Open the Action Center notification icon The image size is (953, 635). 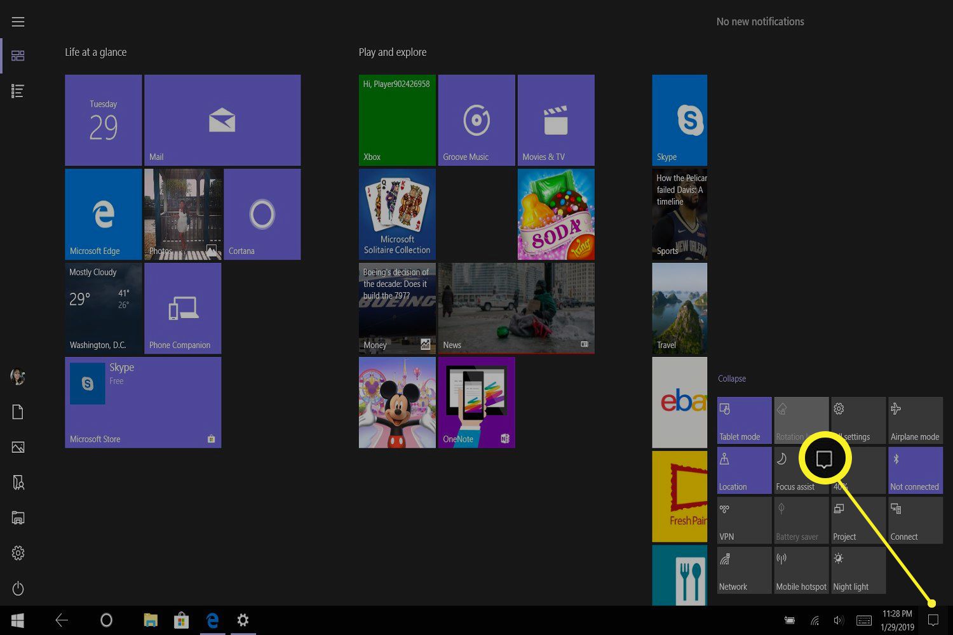pos(933,620)
